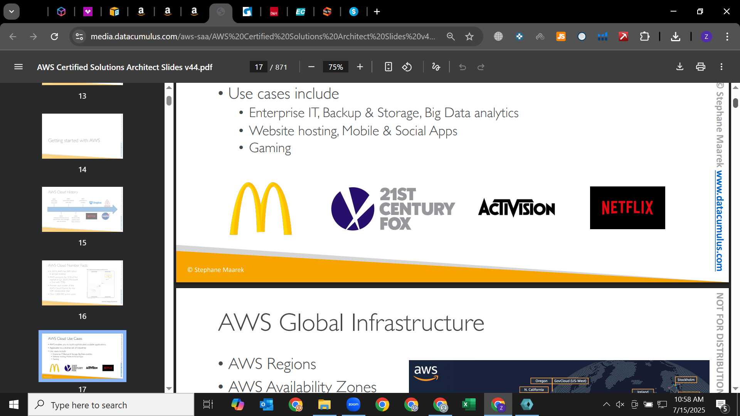Open Outlook from taskbar

(x=266, y=405)
